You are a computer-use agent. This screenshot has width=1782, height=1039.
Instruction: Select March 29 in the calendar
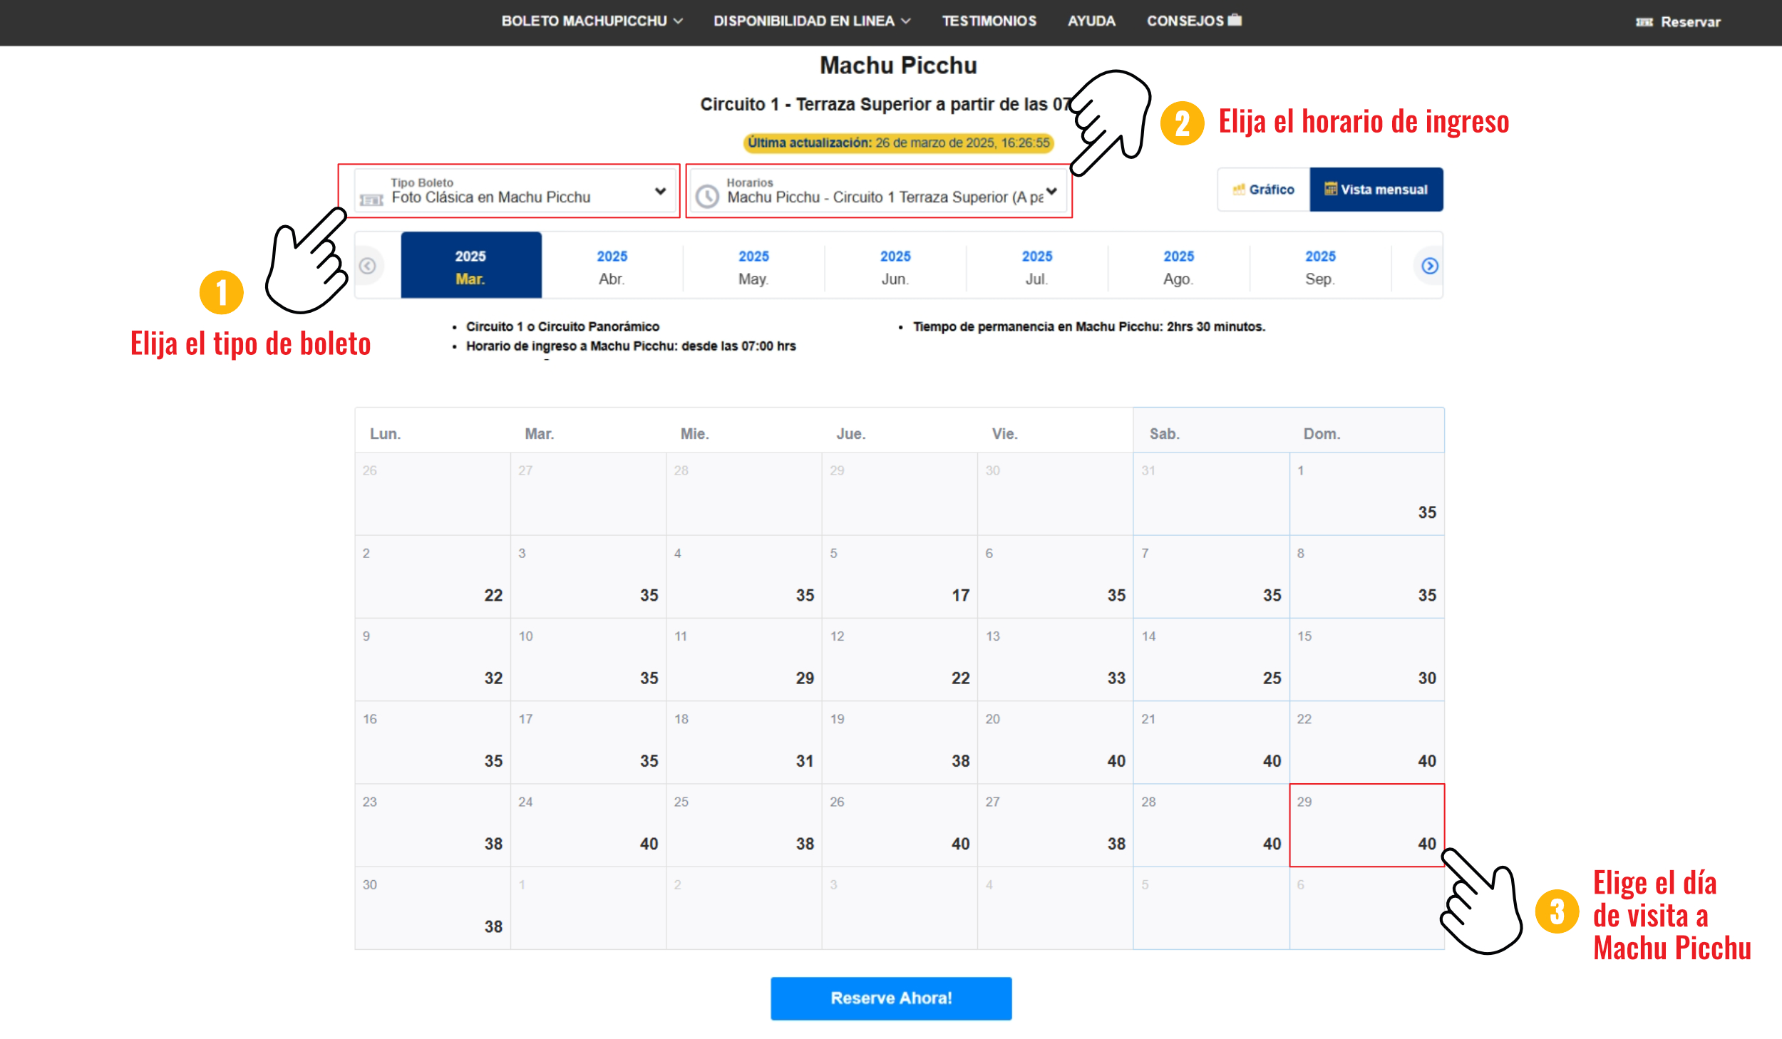point(1366,825)
